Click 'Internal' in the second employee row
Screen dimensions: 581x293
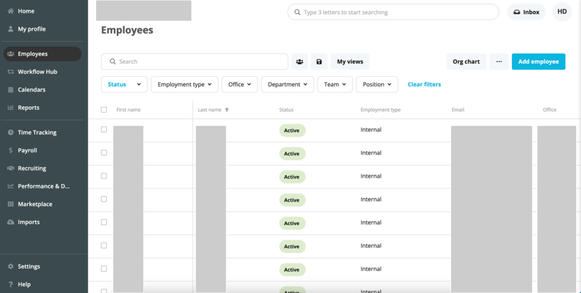(x=371, y=153)
